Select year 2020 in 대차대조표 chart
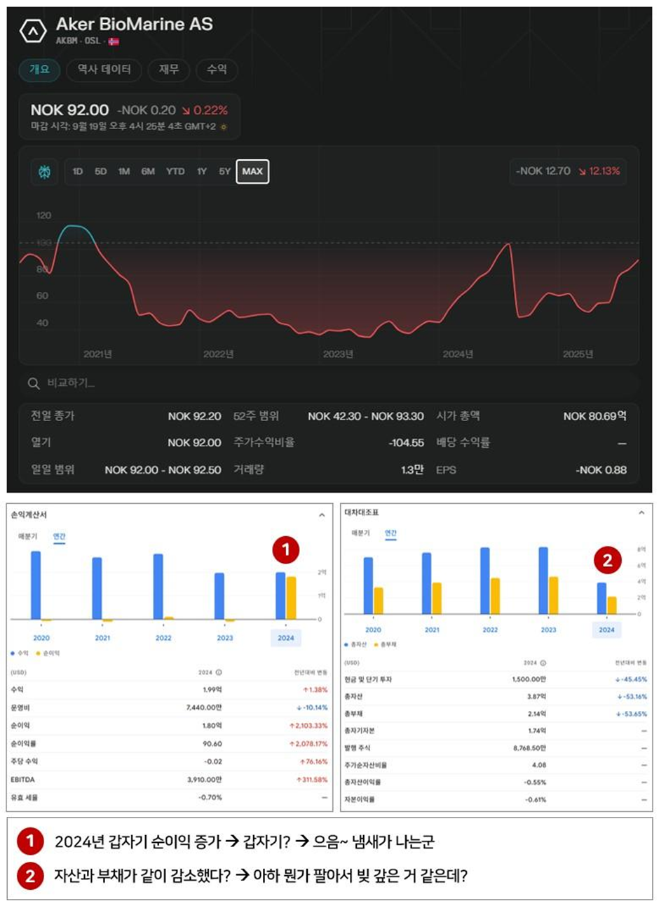This screenshot has width=659, height=906. coord(374,629)
